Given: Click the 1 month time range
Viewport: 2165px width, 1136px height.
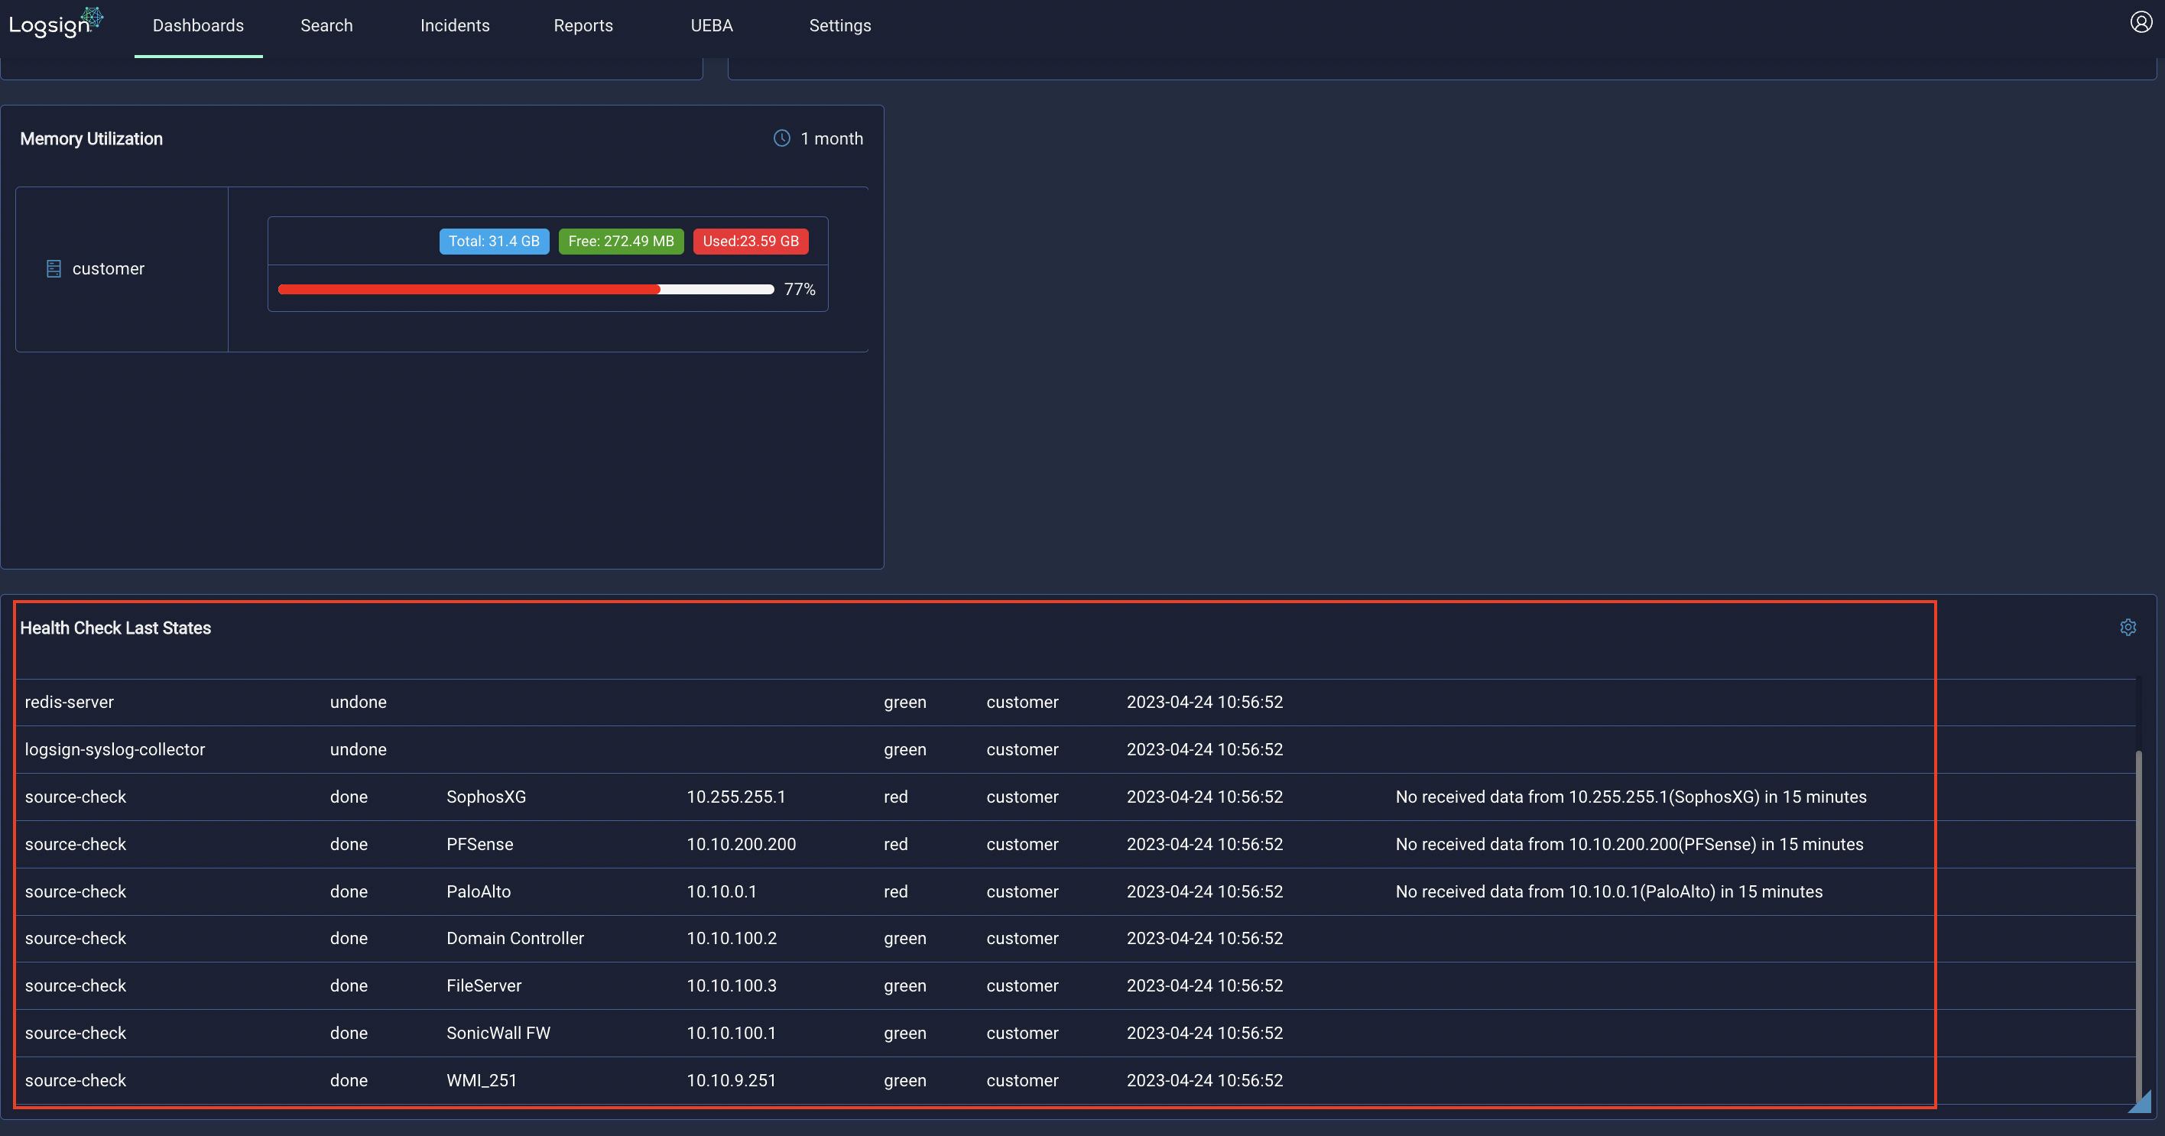Looking at the screenshot, I should (831, 138).
